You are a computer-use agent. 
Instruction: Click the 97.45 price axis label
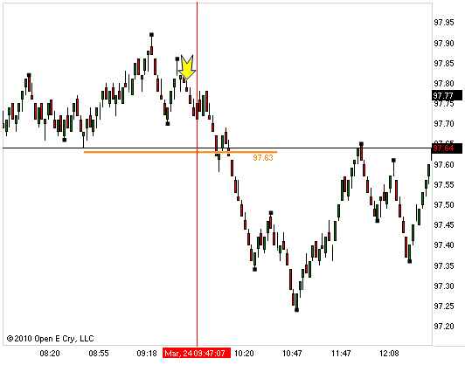click(444, 225)
